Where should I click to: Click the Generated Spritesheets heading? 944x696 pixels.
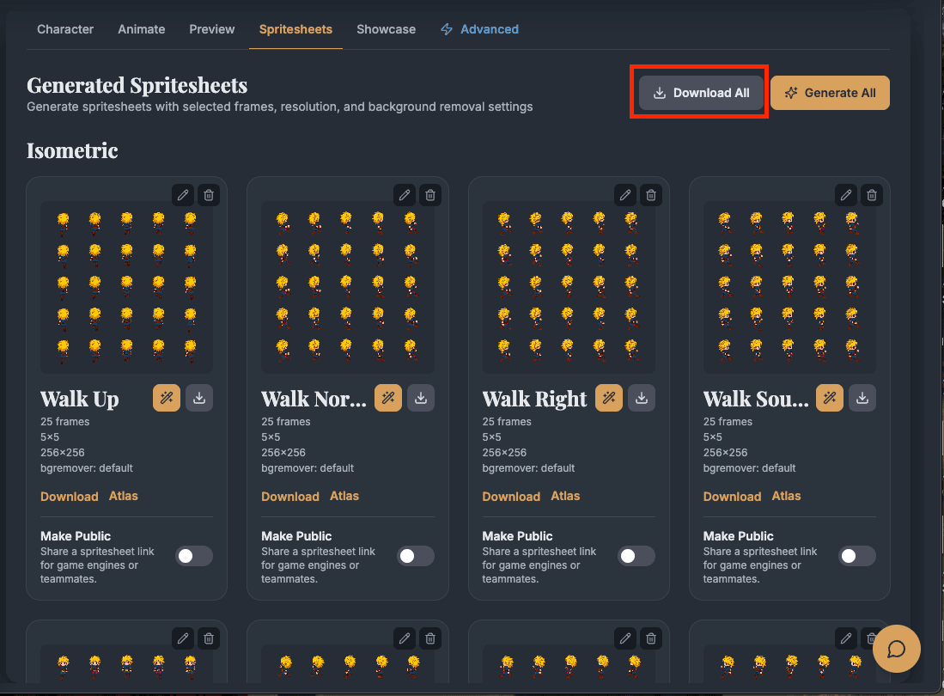click(x=137, y=85)
